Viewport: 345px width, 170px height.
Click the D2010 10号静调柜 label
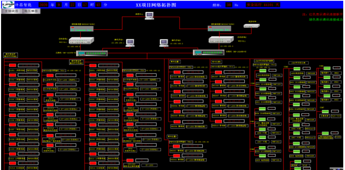tap(97, 158)
